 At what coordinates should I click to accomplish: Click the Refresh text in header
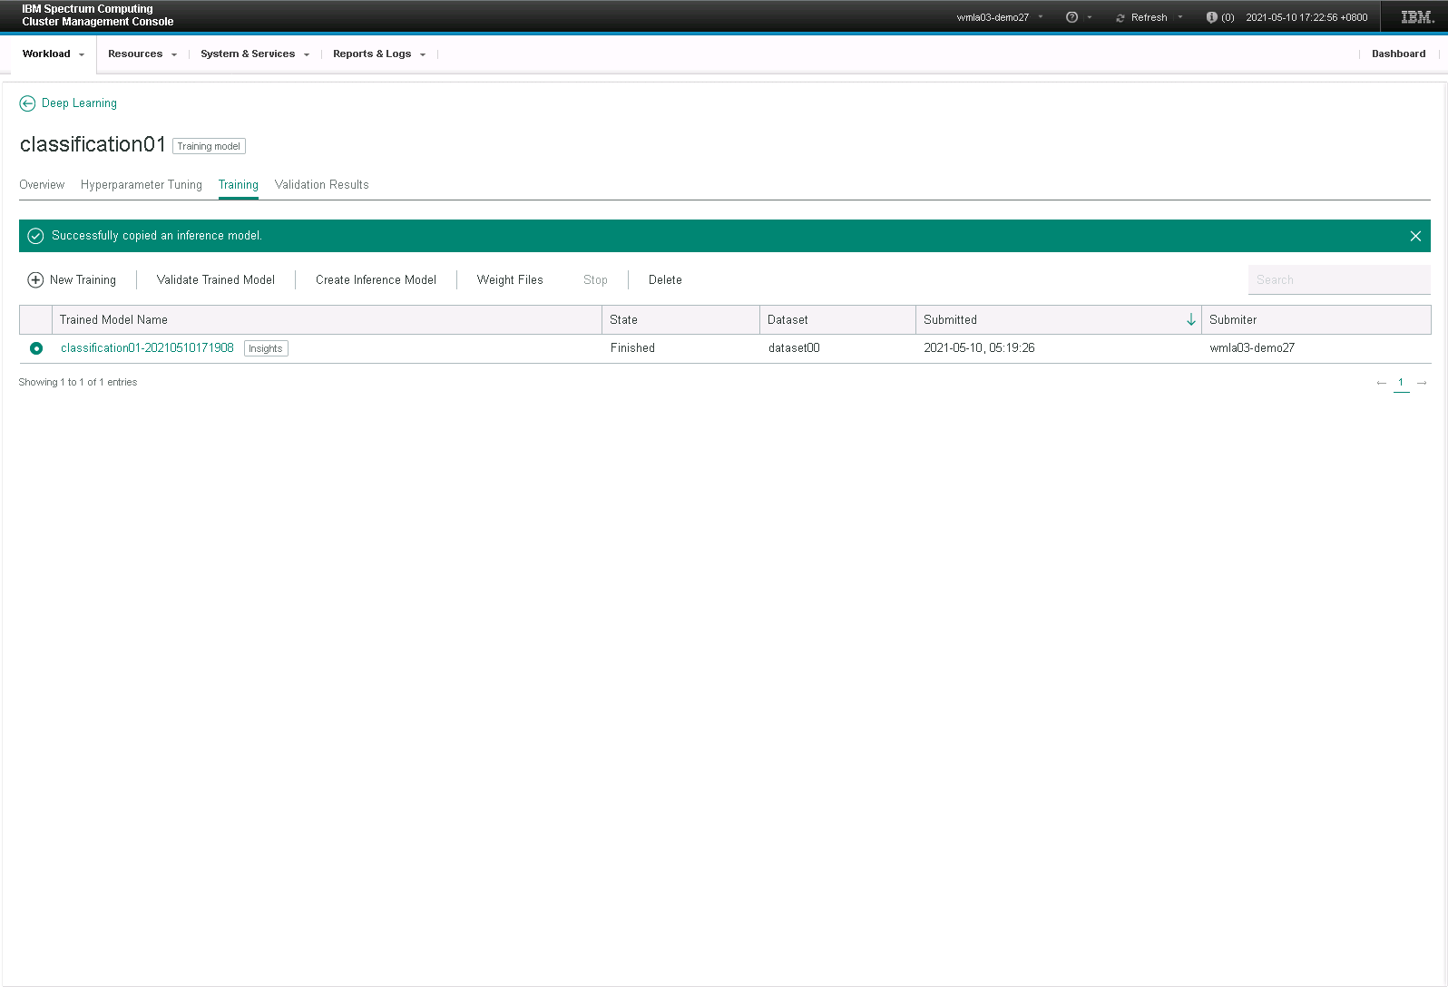pyautogui.click(x=1149, y=17)
